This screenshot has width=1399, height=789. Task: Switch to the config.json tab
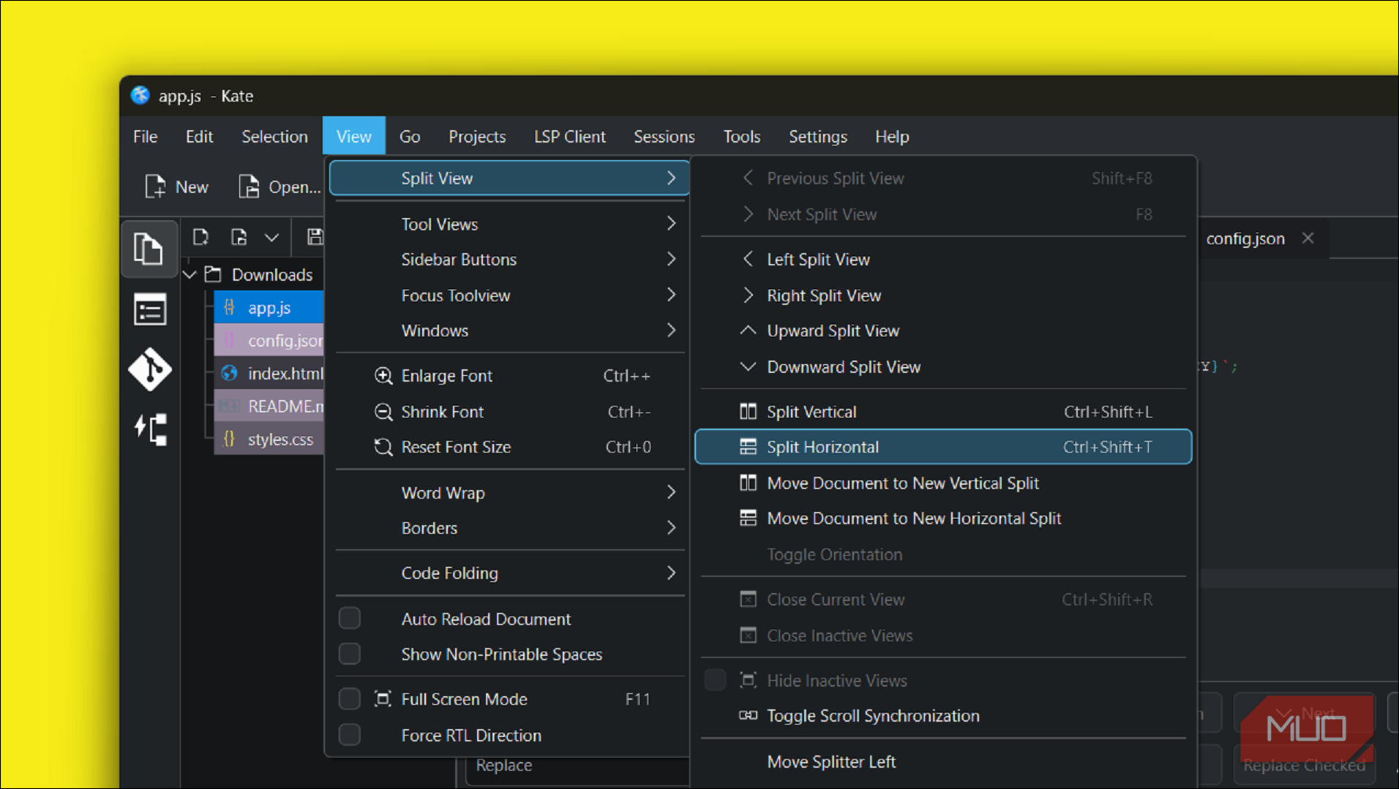click(x=1245, y=238)
